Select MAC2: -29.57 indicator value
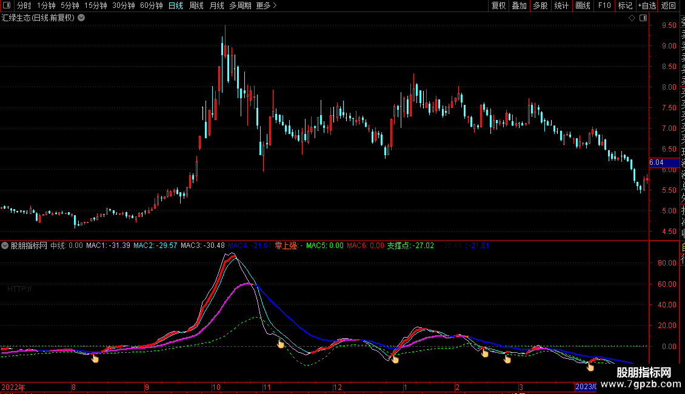 tap(155, 245)
